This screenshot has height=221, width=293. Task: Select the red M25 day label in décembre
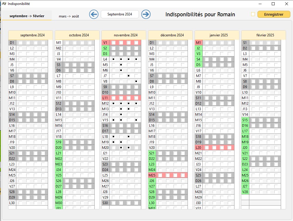tap(152, 175)
